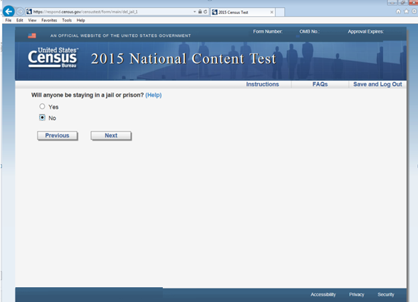Open a new blank tab

[280, 12]
